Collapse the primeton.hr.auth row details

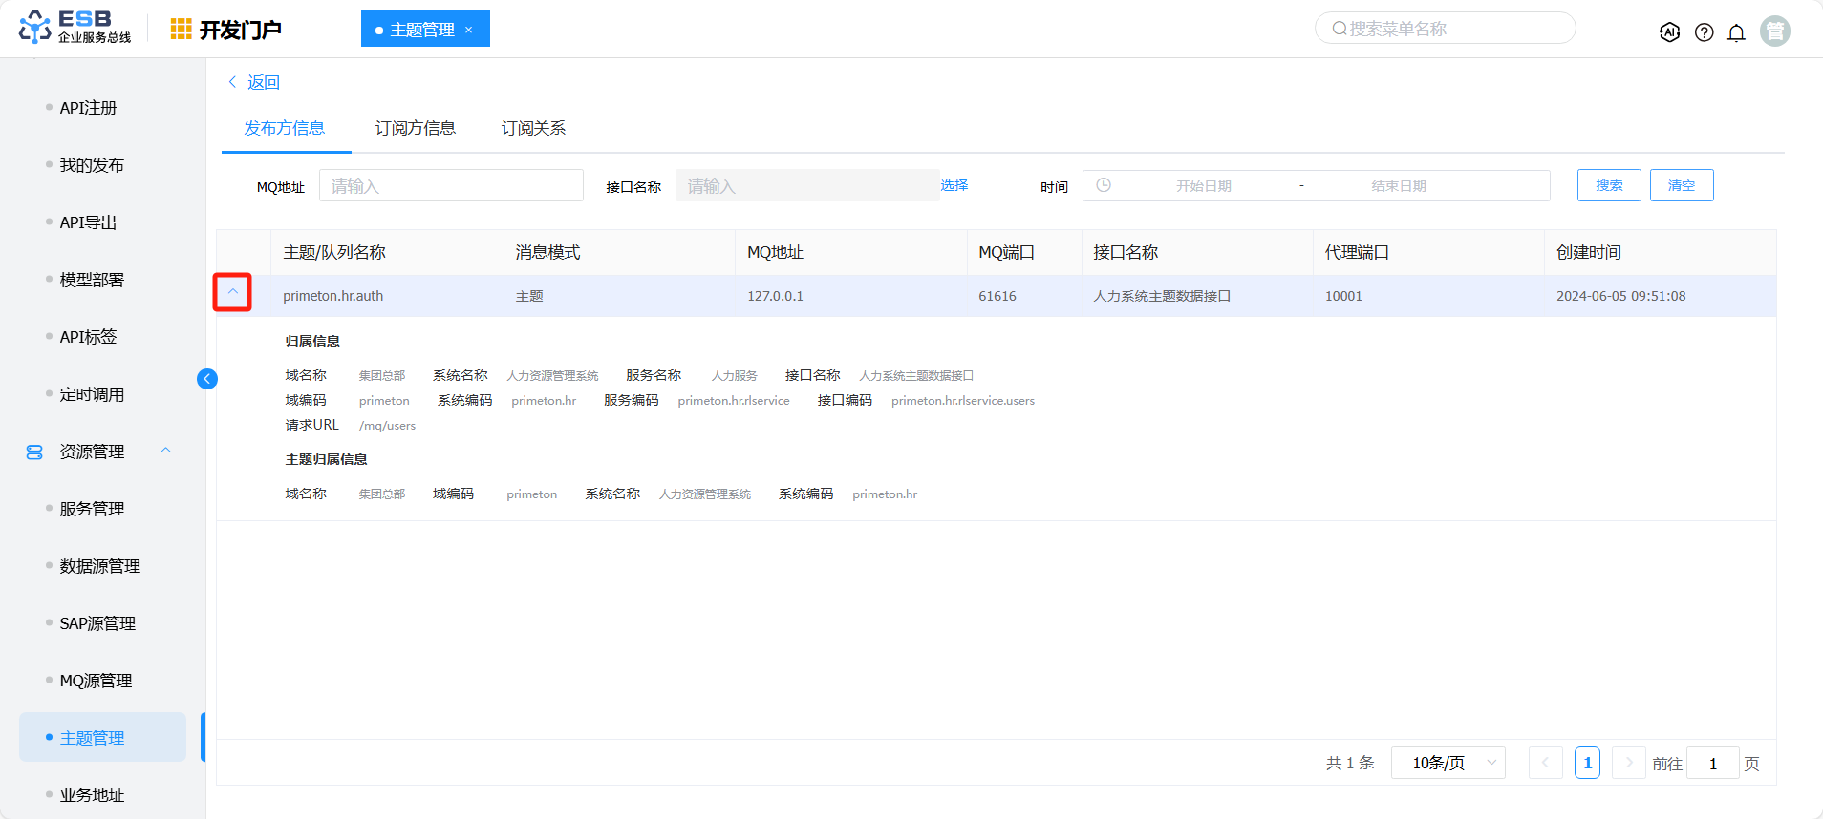[232, 292]
